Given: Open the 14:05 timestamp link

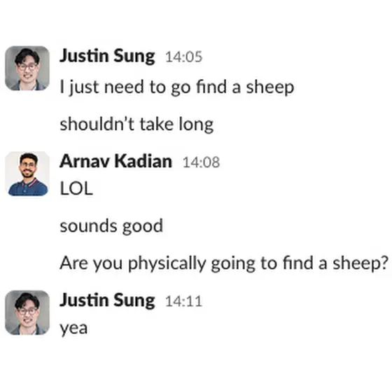Looking at the screenshot, I should tap(183, 57).
